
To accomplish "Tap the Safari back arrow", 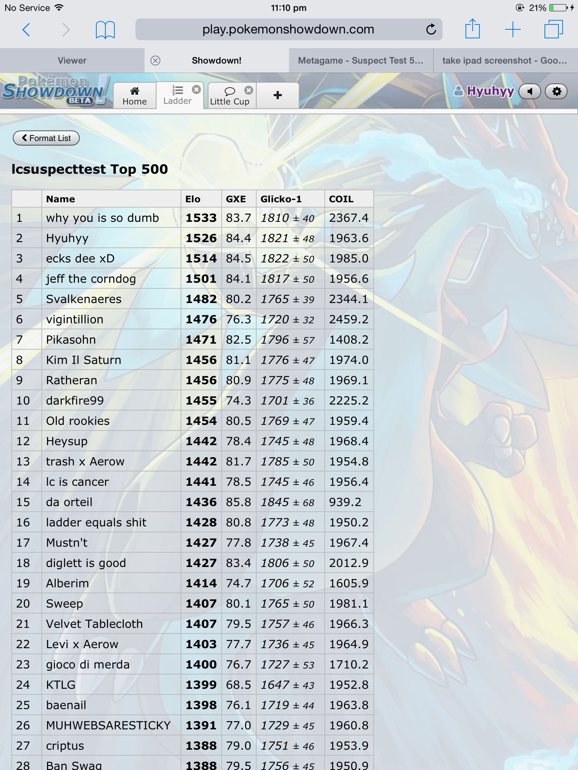I will 26,29.
